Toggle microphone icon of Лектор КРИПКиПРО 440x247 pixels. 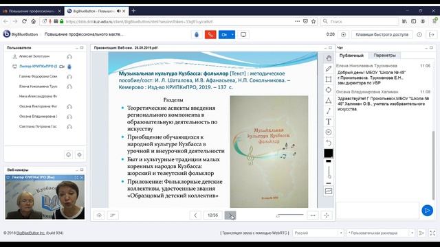[x=69, y=67]
